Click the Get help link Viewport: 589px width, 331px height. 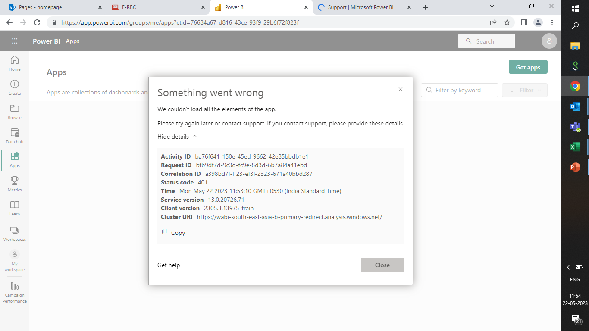(x=169, y=265)
